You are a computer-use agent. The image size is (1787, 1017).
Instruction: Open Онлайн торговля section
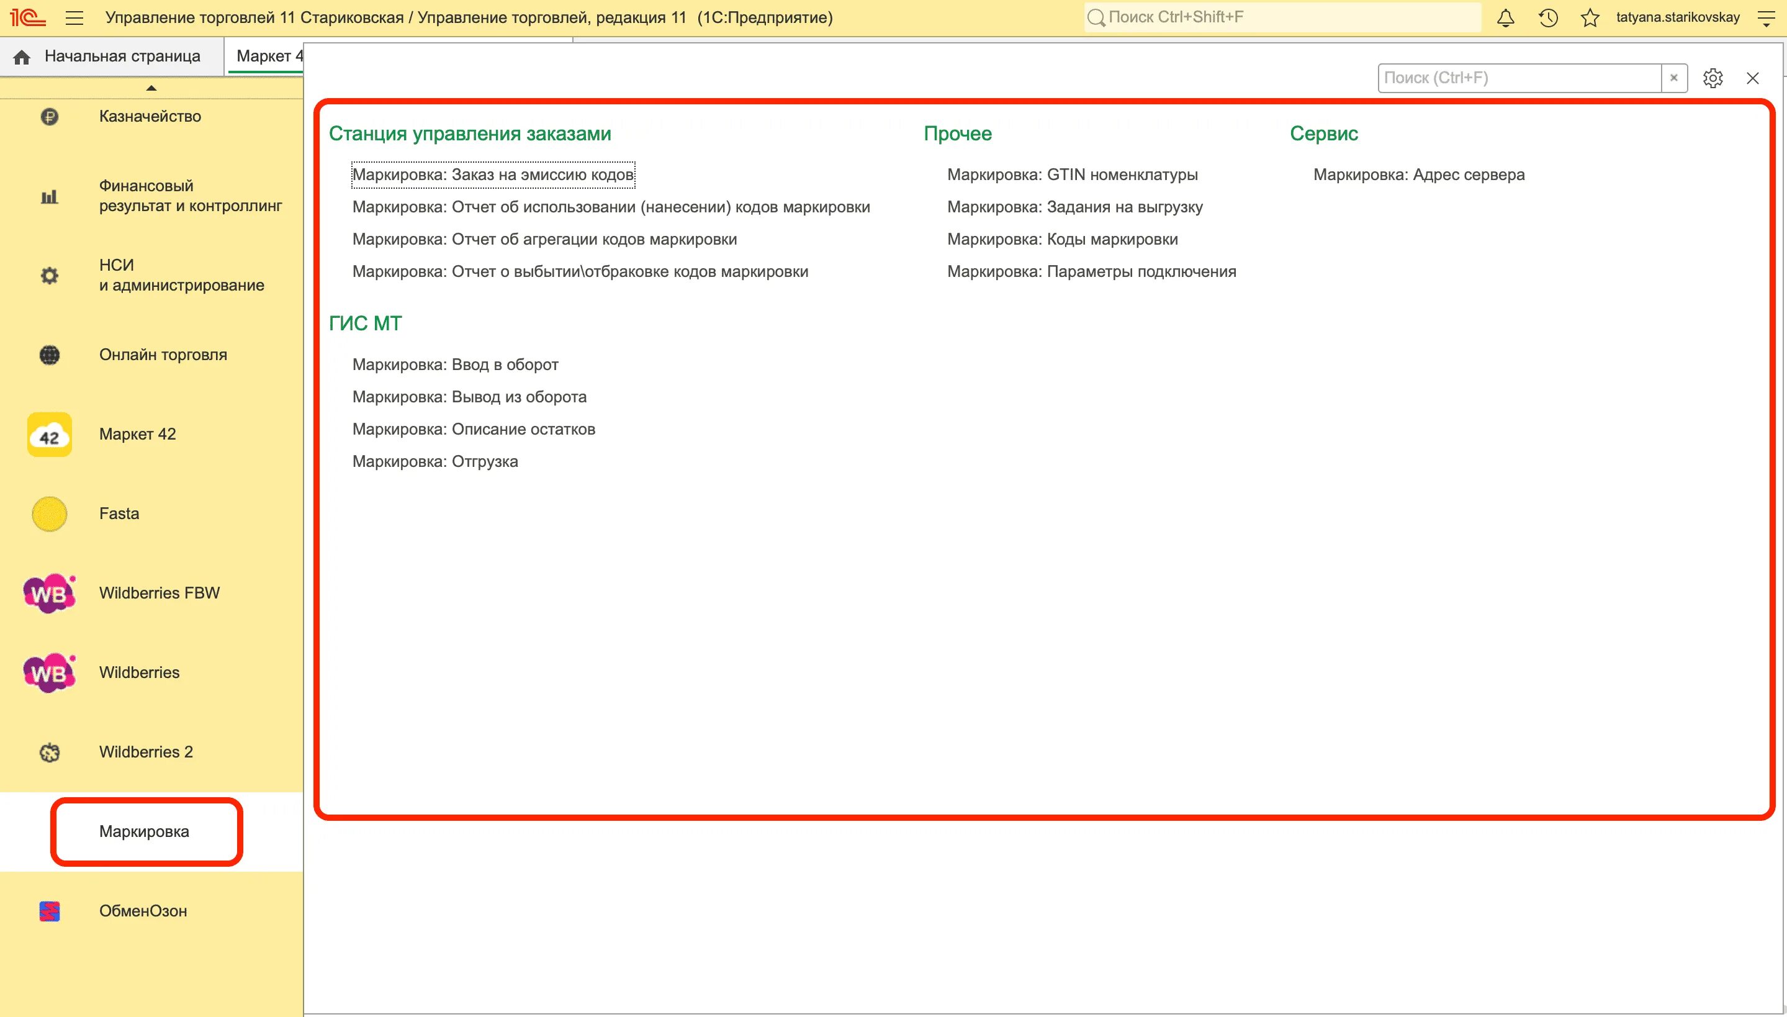point(163,355)
